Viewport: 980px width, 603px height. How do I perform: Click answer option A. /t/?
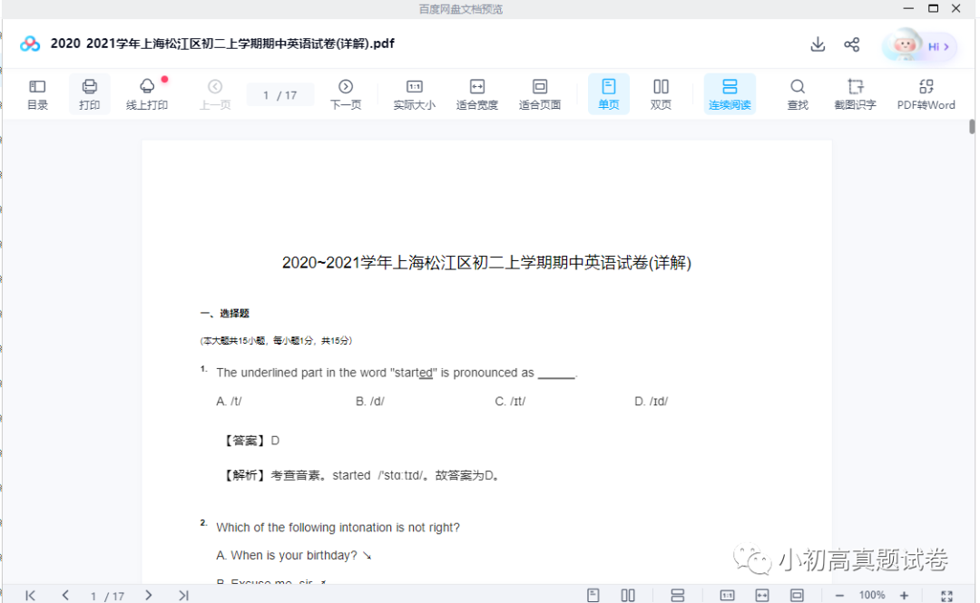pyautogui.click(x=229, y=401)
